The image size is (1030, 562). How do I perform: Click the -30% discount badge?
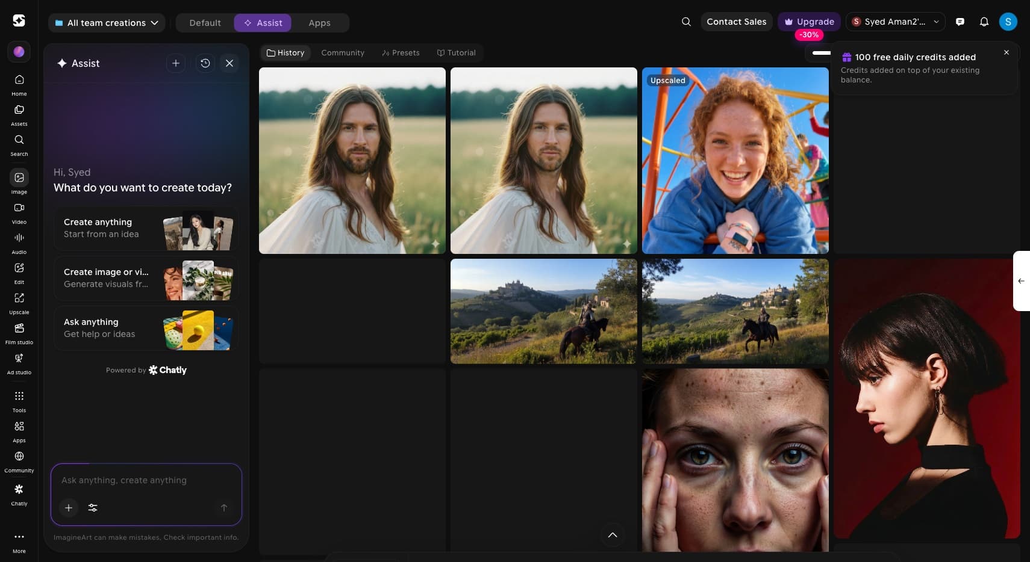(809, 35)
